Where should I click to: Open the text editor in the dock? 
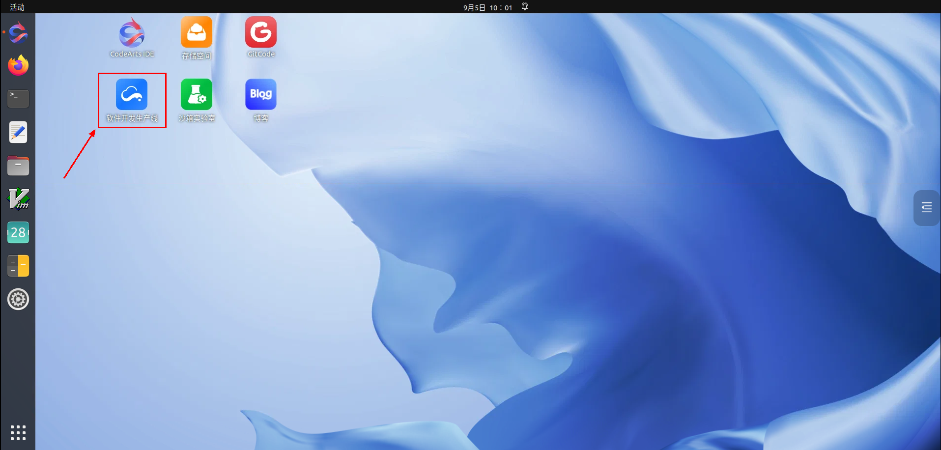pos(18,132)
